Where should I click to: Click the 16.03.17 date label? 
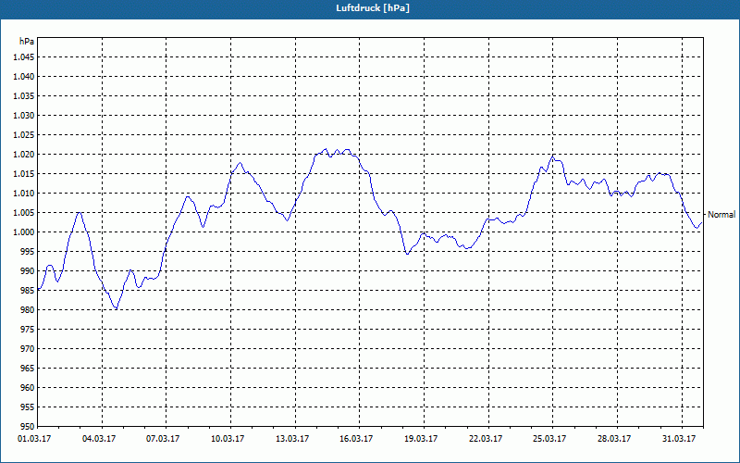(356, 439)
